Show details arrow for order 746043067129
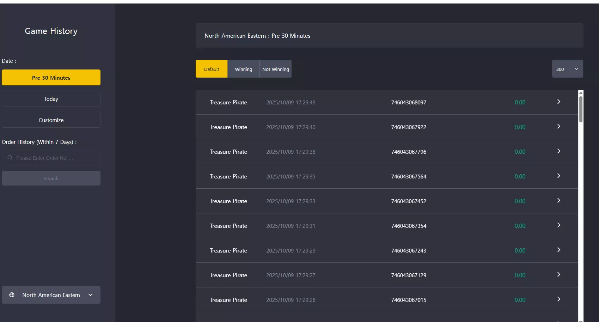The image size is (599, 322). (x=559, y=274)
